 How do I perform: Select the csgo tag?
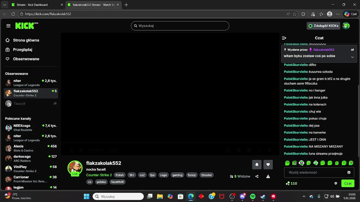point(163,175)
